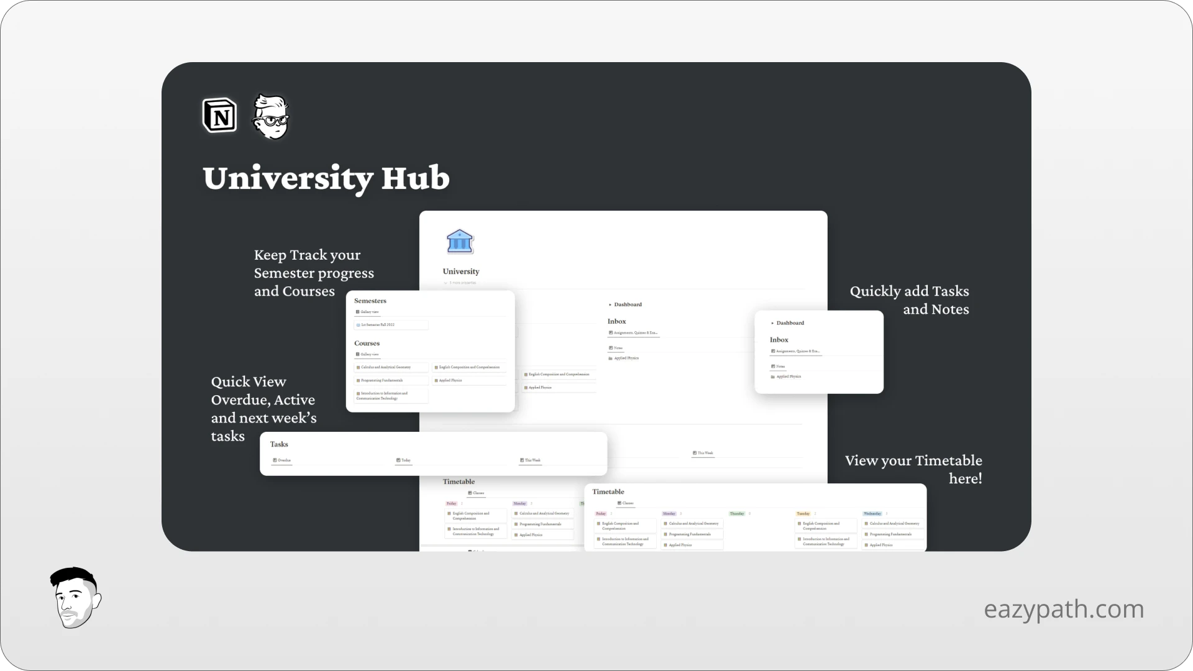The width and height of the screenshot is (1193, 671).
Task: Click the Semesters heading in the enlarged card
Action: [370, 301]
